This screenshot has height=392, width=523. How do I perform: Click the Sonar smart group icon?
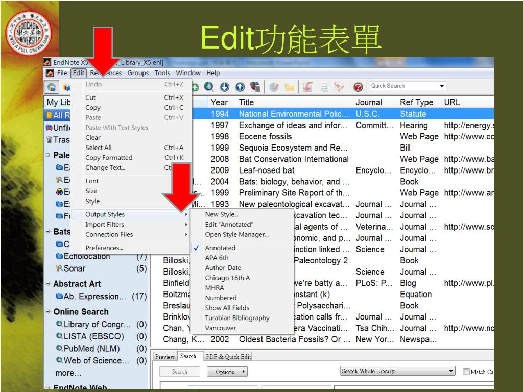click(x=59, y=268)
